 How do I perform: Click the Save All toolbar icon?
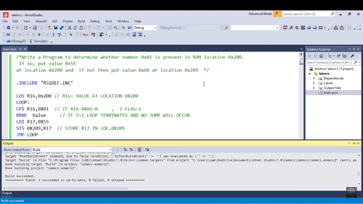tap(61, 28)
